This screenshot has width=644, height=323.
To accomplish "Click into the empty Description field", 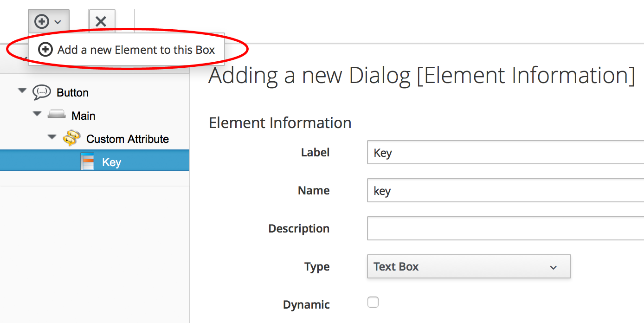I will pos(505,228).
